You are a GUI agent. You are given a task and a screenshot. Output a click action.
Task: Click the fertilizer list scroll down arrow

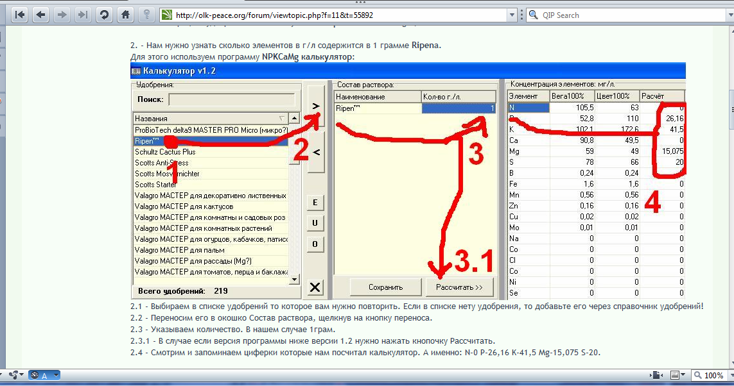[x=294, y=280]
